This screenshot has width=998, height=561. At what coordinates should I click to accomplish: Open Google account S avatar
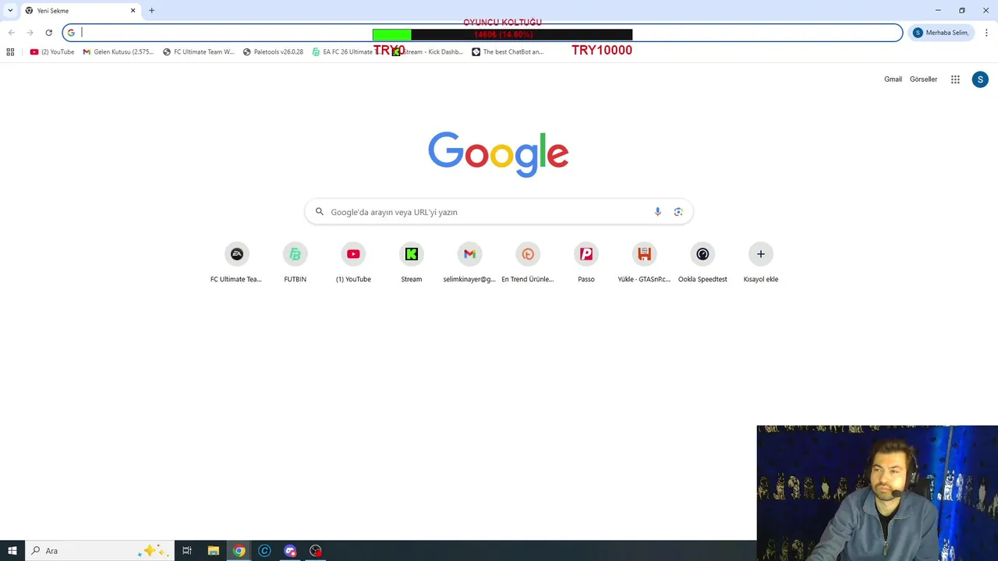click(x=980, y=79)
